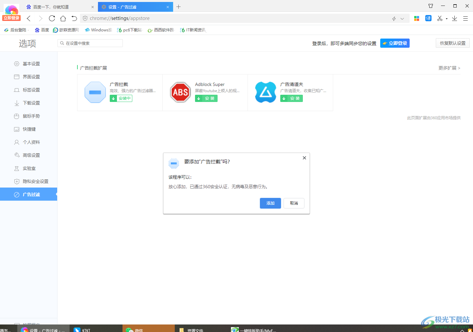Open 快捷键 in the sidebar

(x=28, y=129)
